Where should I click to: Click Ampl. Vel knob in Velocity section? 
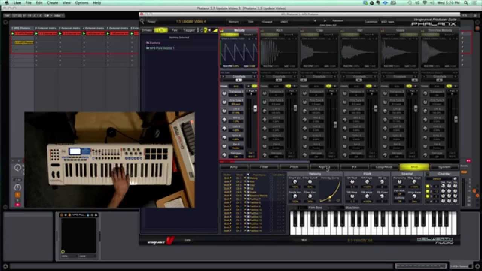(295, 182)
